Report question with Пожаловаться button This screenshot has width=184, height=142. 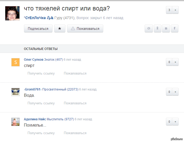tap(85, 29)
